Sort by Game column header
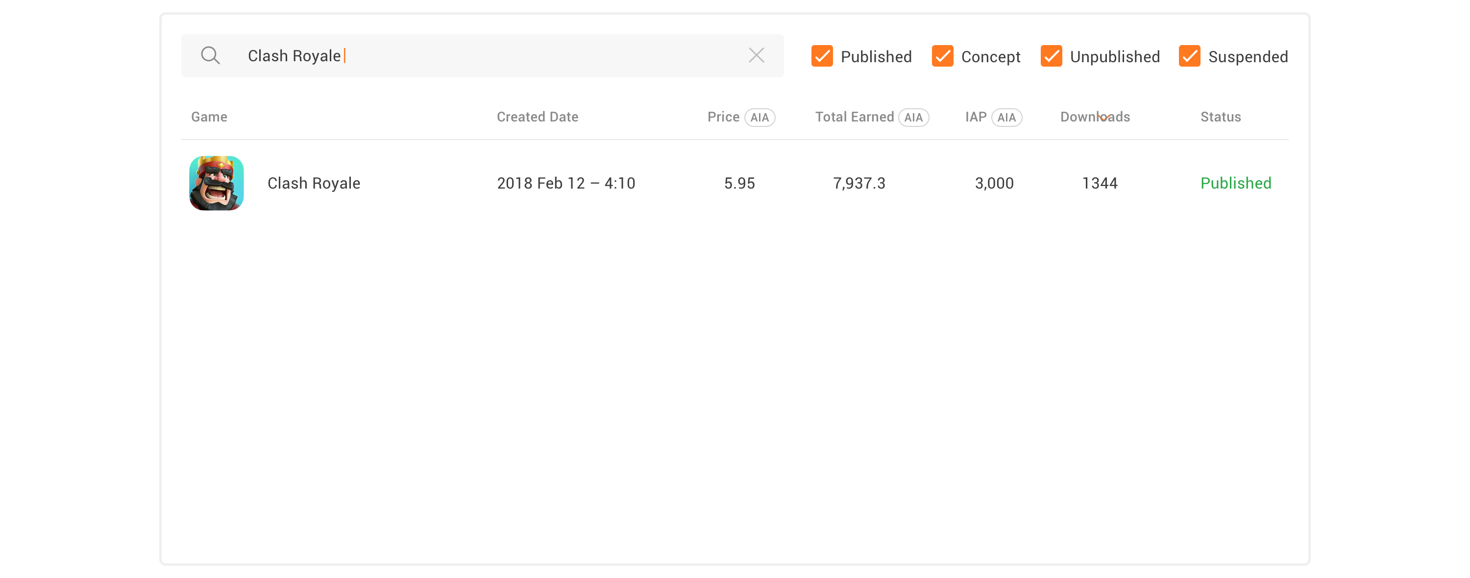Viewport: 1470px width, 578px height. [x=209, y=117]
